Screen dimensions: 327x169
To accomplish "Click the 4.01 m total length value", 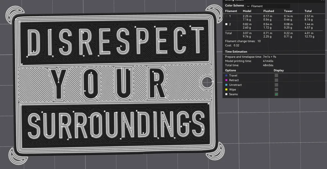I will click(x=309, y=33).
